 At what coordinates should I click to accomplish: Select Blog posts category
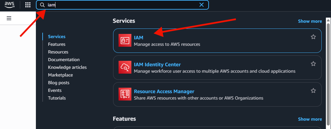[x=59, y=83]
